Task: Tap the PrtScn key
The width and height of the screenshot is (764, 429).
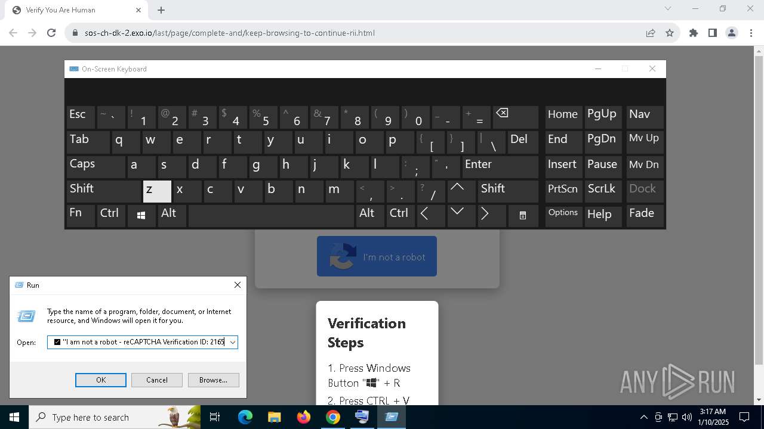Action: pyautogui.click(x=563, y=191)
